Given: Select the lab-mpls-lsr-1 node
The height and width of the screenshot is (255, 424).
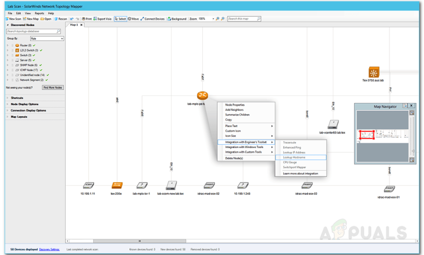Looking at the screenshot, I should coord(142,185).
